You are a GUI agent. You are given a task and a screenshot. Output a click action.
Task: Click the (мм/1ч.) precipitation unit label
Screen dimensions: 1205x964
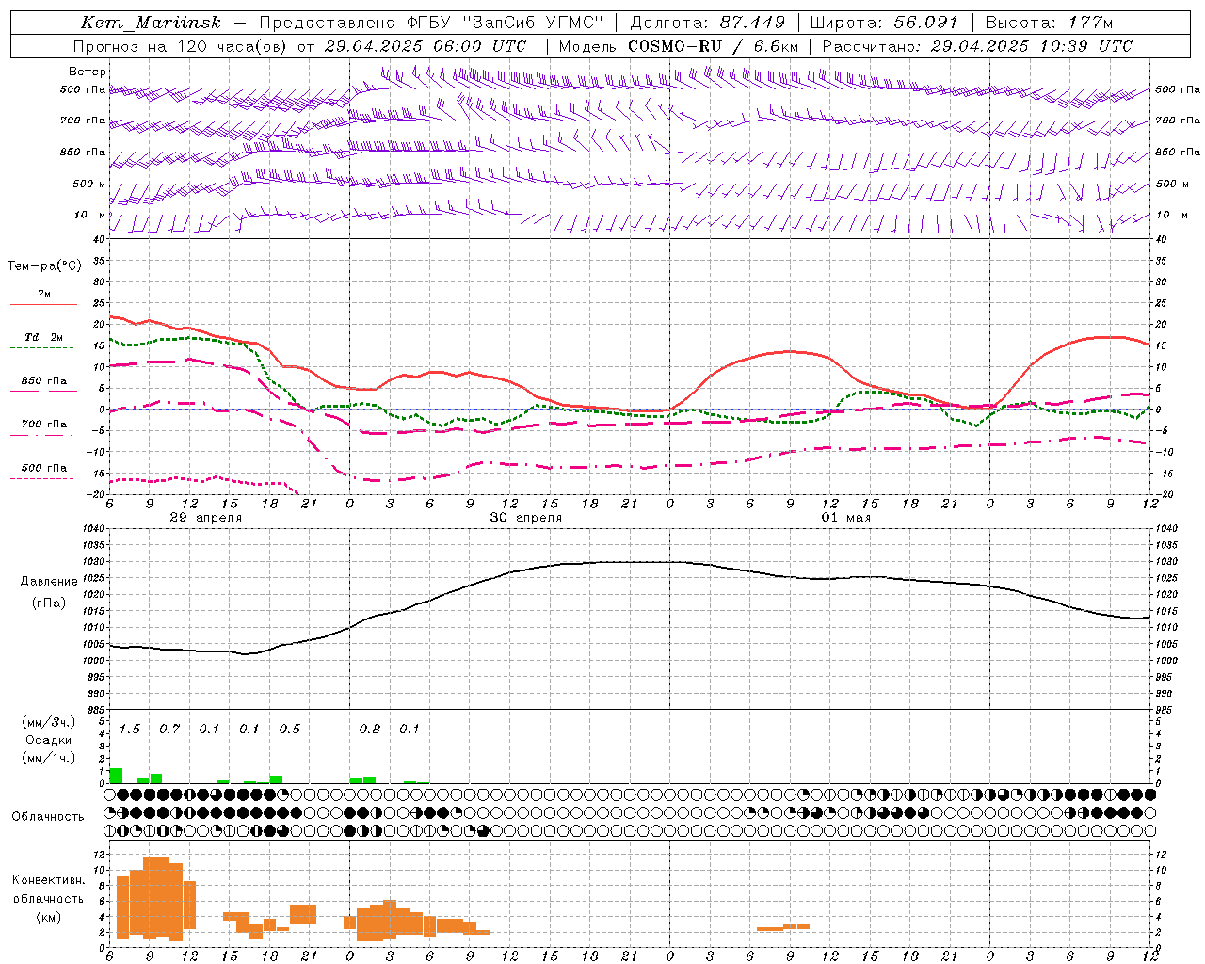49,757
